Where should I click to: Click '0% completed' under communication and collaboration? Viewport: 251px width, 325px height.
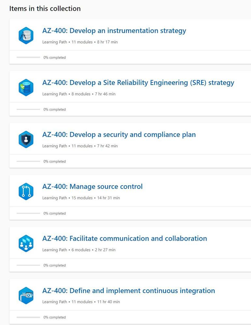tap(54, 265)
